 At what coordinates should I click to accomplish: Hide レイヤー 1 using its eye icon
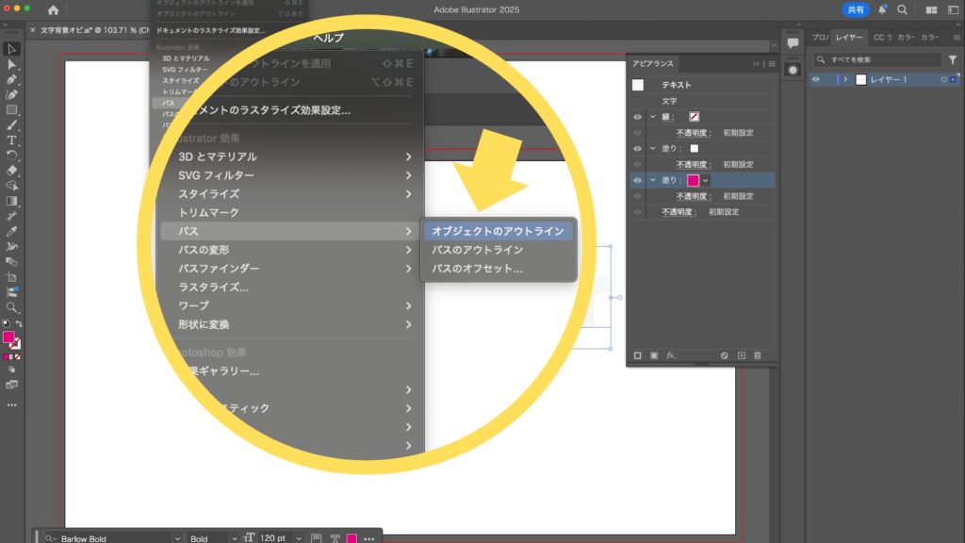point(816,80)
